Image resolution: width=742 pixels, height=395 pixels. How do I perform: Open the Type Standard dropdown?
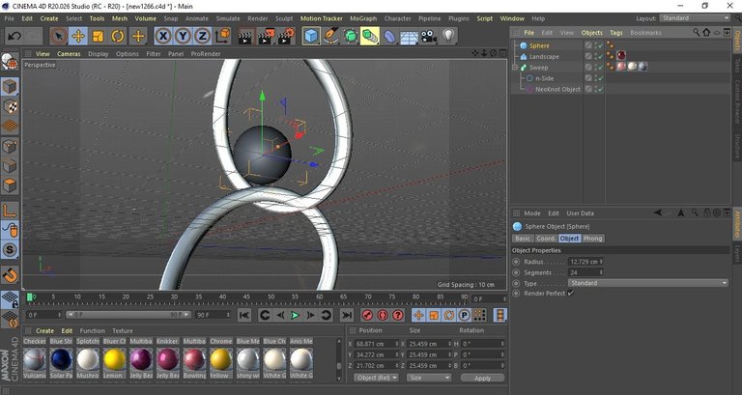pyautogui.click(x=648, y=283)
